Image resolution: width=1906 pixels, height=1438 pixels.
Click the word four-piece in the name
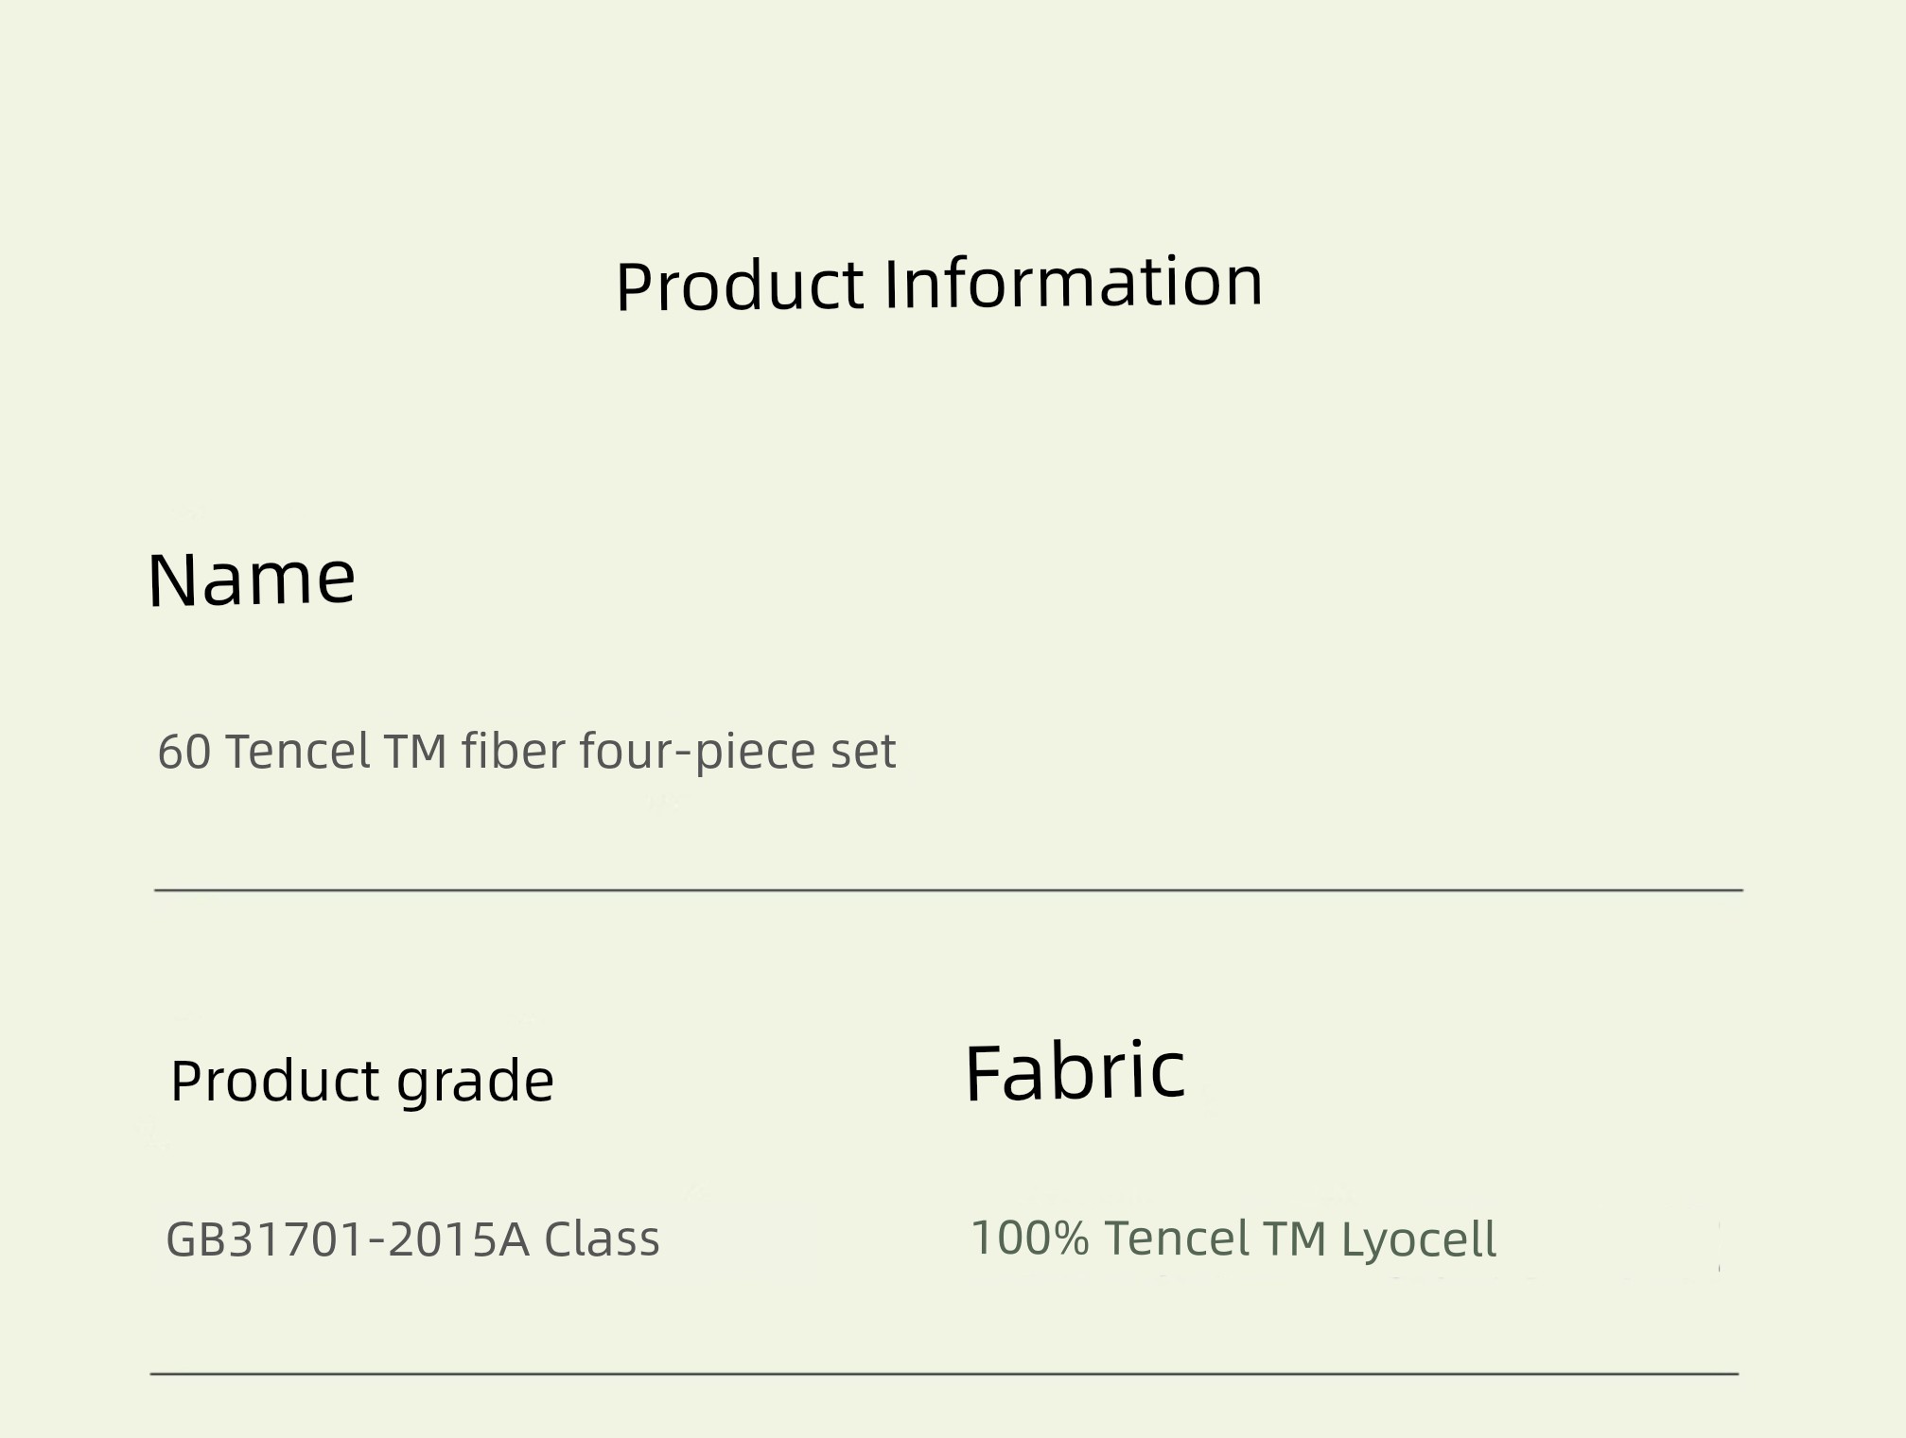tap(698, 754)
